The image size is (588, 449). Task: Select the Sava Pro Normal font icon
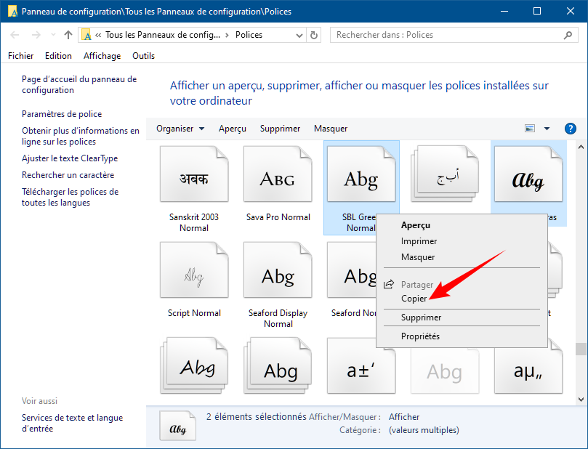[x=278, y=178]
